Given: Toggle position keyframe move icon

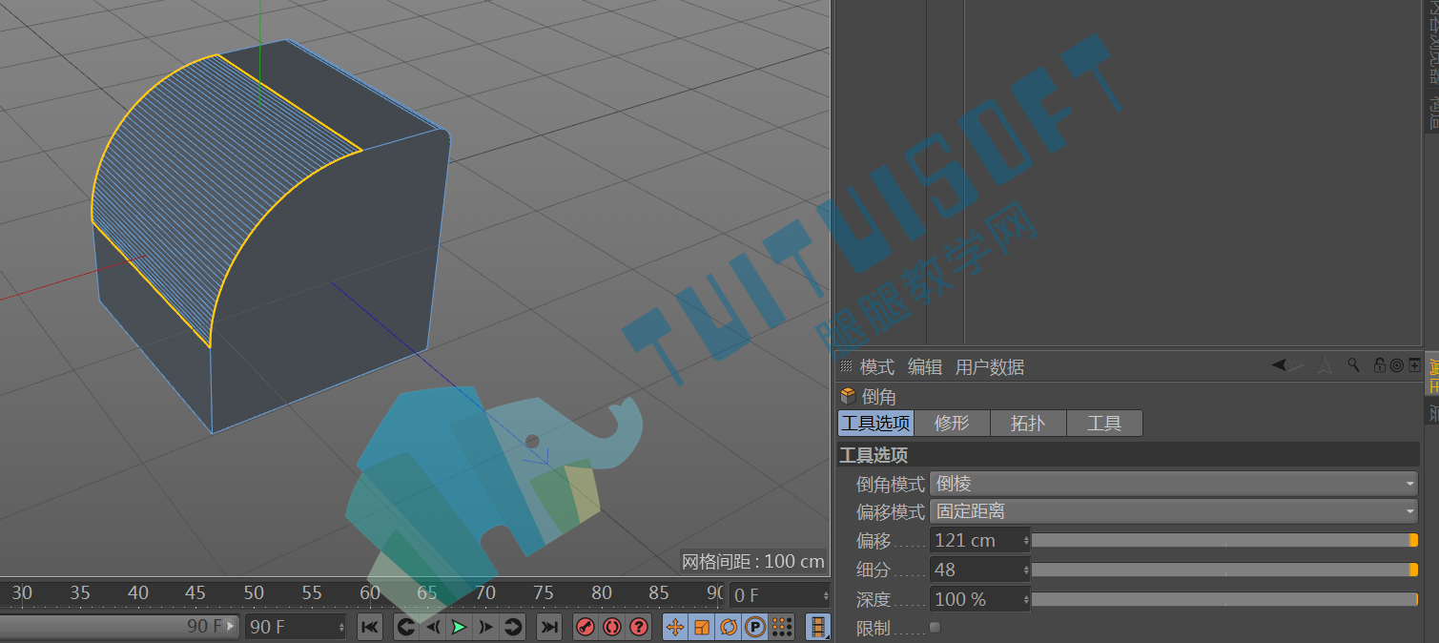Looking at the screenshot, I should (675, 627).
